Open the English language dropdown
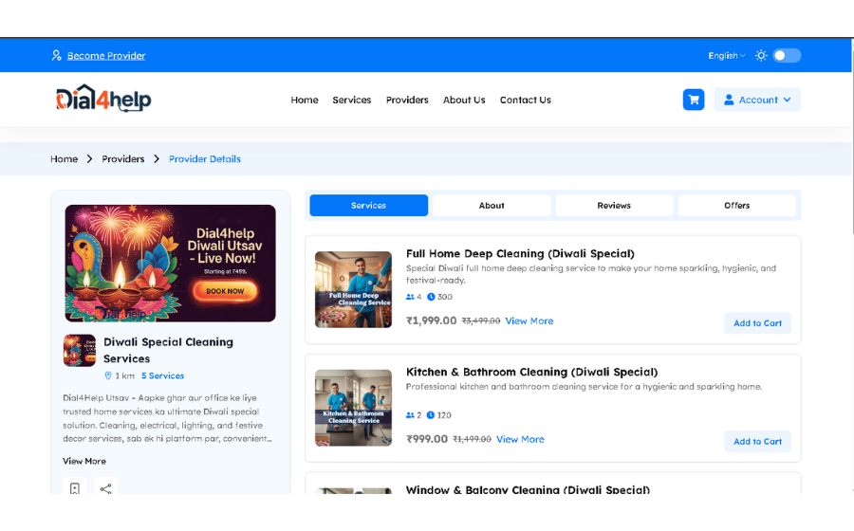This screenshot has width=854, height=531. [726, 56]
